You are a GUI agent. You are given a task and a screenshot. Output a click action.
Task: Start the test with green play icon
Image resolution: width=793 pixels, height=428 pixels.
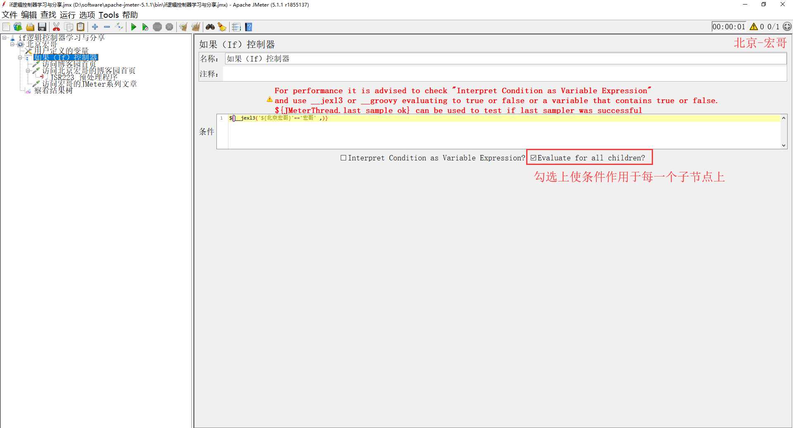coord(133,27)
